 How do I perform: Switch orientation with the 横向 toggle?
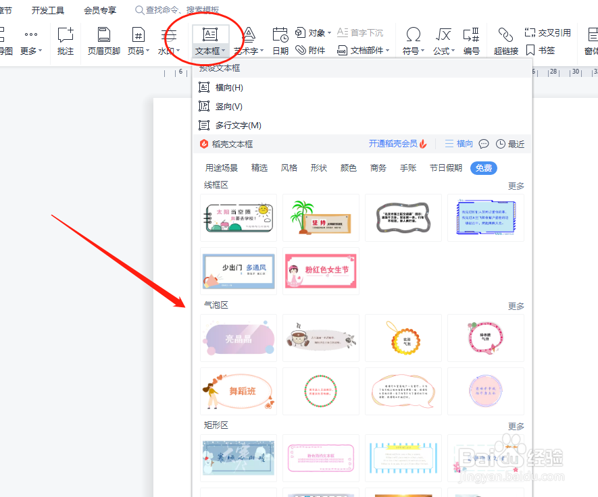(459, 143)
